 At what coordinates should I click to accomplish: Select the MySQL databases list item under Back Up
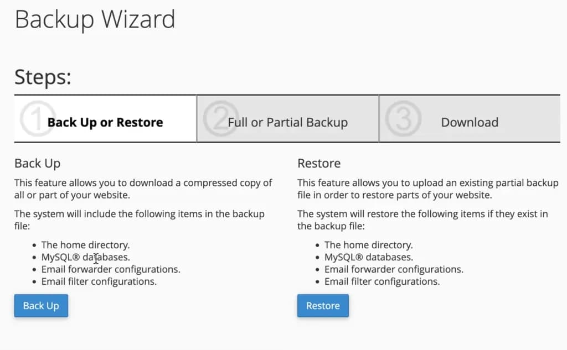(85, 257)
